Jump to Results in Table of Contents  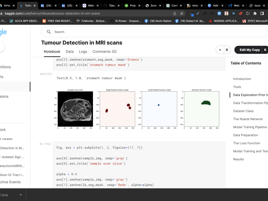(239, 159)
